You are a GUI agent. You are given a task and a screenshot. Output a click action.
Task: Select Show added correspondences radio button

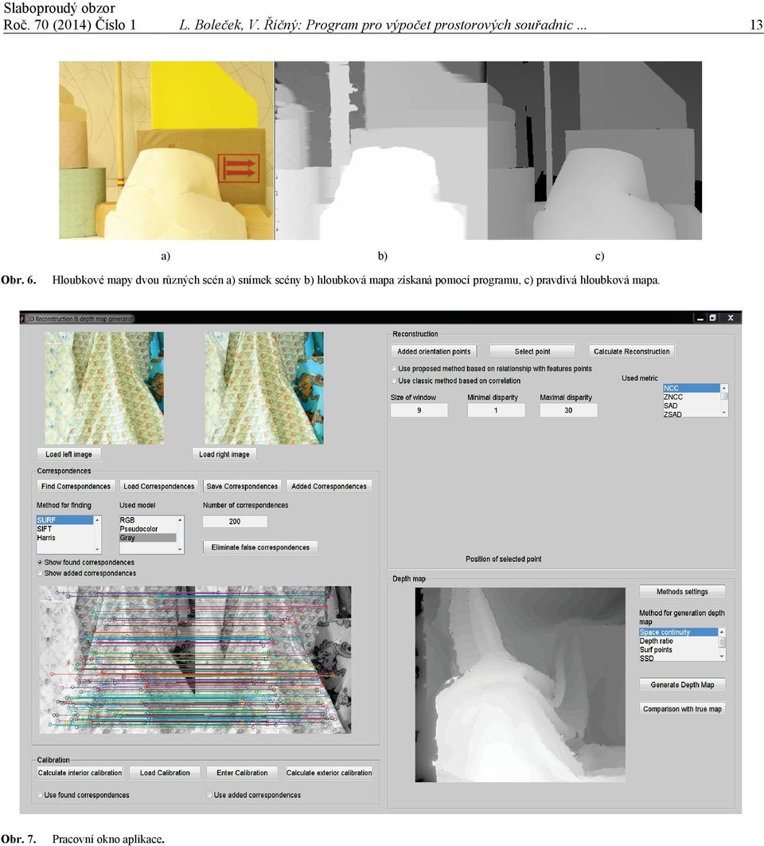(40, 573)
